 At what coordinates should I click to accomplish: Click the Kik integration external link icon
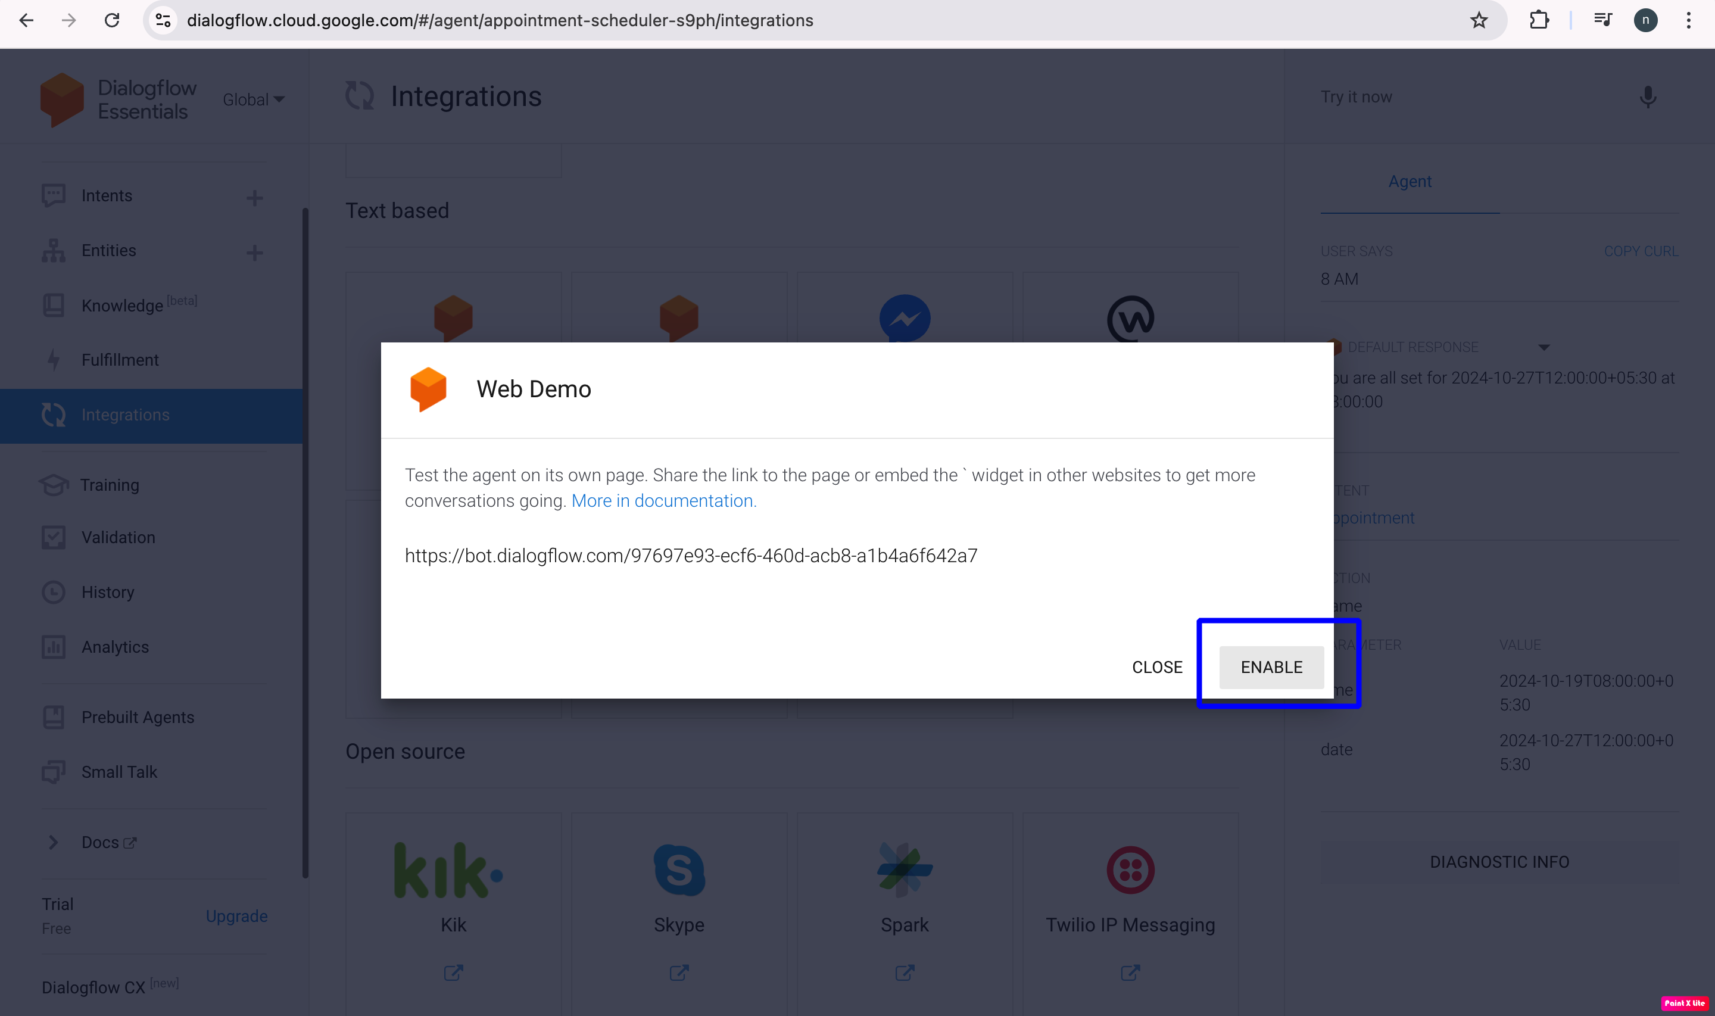point(454,973)
